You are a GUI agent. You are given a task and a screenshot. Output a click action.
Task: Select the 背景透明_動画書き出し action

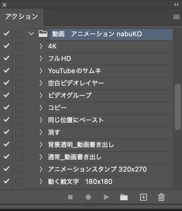tap(109, 145)
